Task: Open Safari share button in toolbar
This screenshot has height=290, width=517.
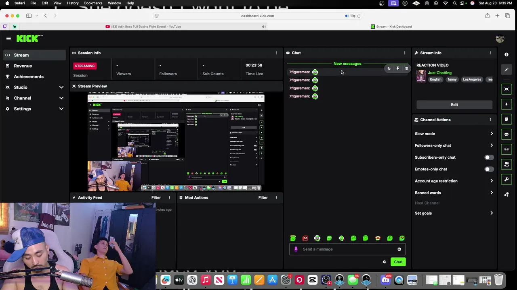Action: point(487,16)
